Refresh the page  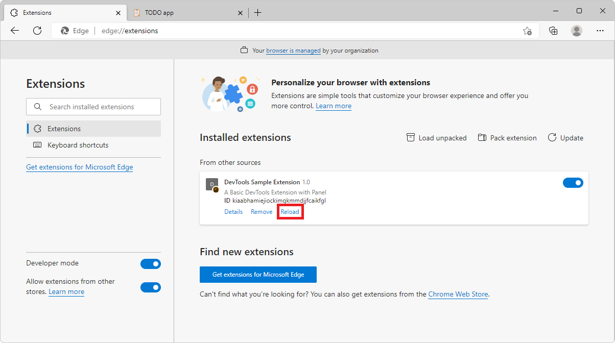pyautogui.click(x=37, y=31)
